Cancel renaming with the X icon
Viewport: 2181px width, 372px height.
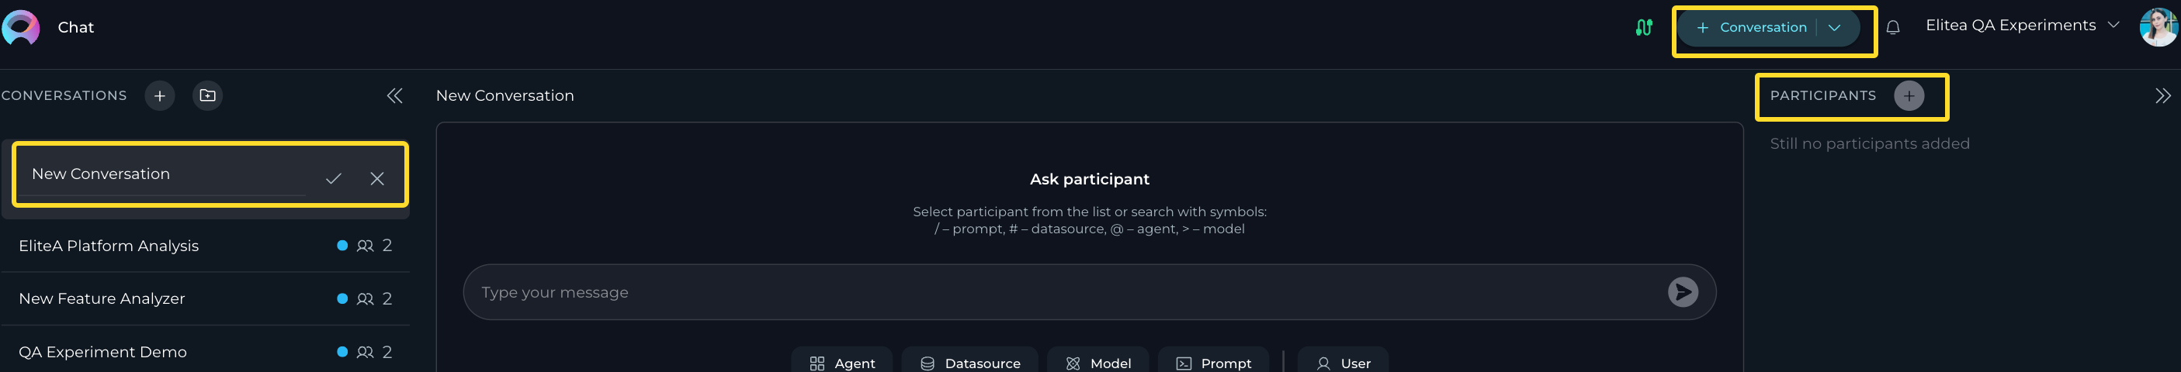coord(376,178)
